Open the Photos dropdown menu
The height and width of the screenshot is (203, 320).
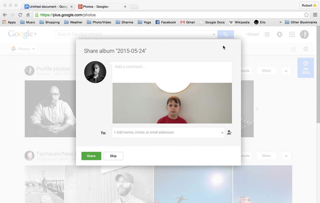click(x=23, y=49)
